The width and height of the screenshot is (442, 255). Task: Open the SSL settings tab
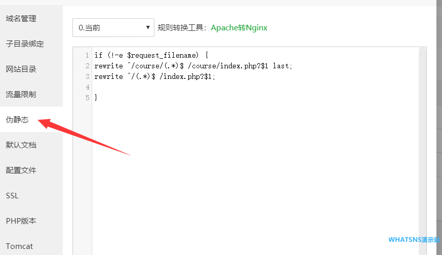[12, 196]
